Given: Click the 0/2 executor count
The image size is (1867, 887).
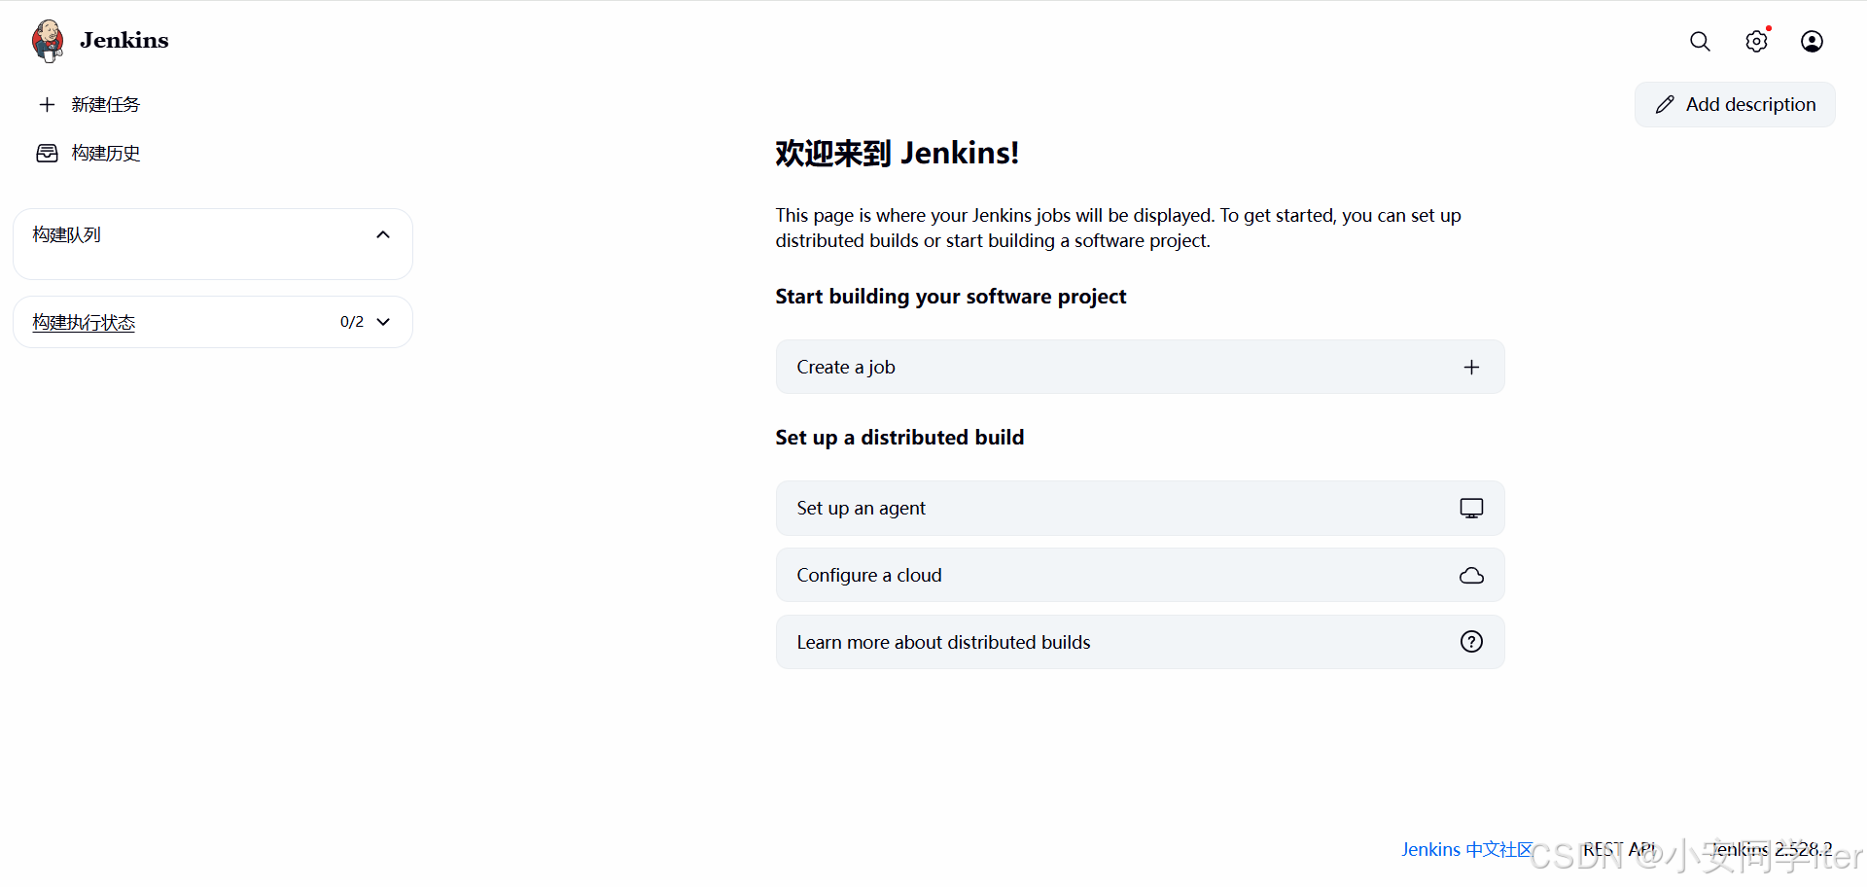Looking at the screenshot, I should pos(352,322).
